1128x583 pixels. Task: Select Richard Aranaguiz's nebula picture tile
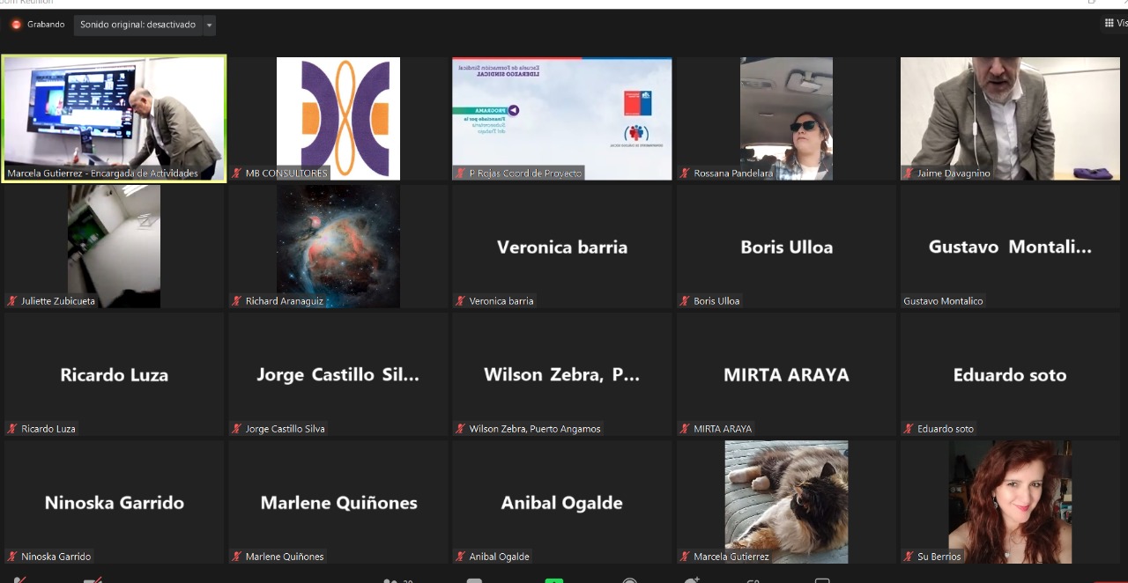point(338,246)
